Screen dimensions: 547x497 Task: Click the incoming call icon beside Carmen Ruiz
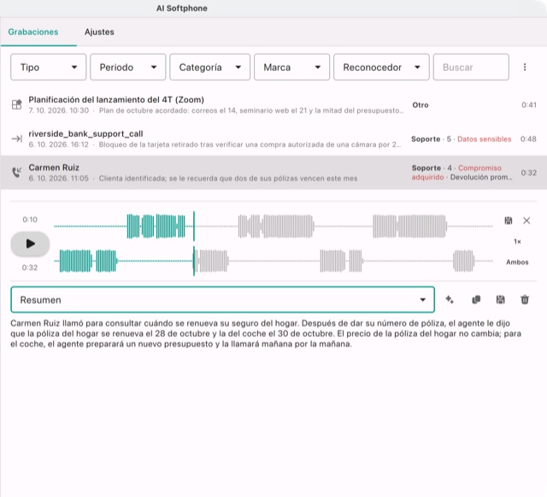click(x=17, y=172)
